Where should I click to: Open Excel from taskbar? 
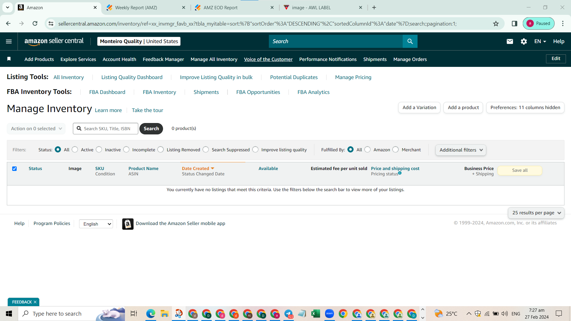coord(316,314)
